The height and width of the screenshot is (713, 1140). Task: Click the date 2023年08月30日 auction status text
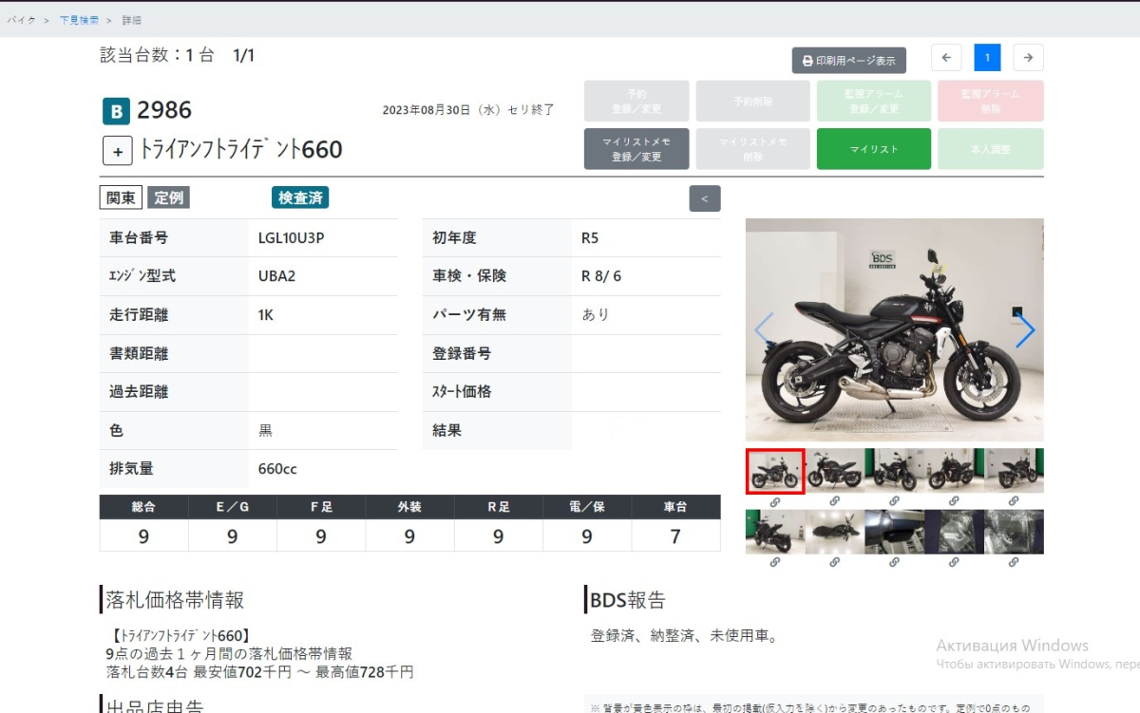(467, 110)
